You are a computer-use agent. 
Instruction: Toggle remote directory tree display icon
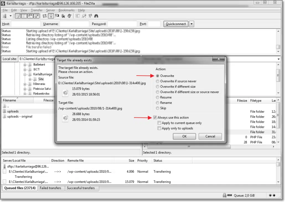pos(30,16)
